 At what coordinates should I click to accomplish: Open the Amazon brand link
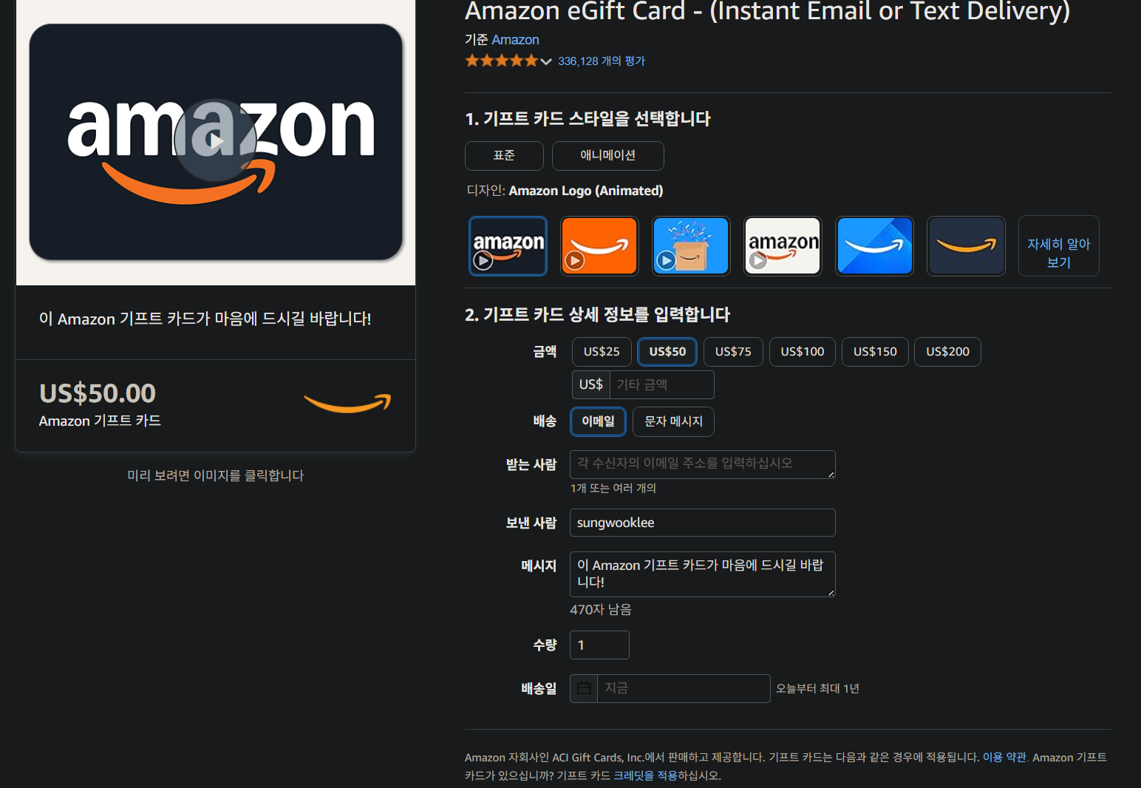[515, 40]
